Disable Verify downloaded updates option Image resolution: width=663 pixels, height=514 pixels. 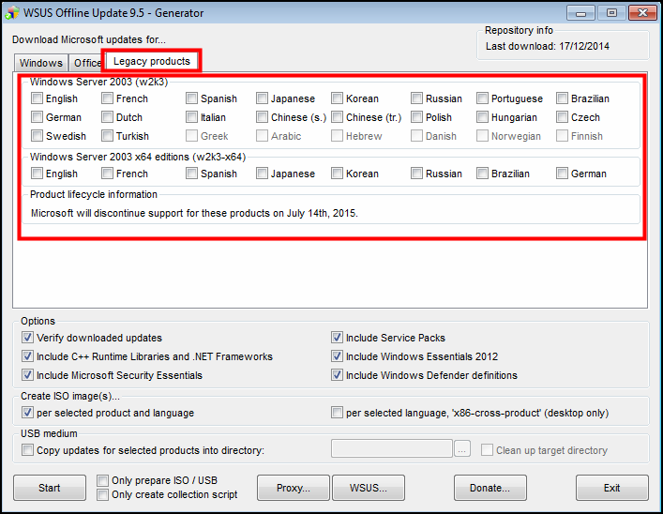point(28,338)
